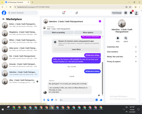Open Valentina's avatar beside her message

[45, 92]
